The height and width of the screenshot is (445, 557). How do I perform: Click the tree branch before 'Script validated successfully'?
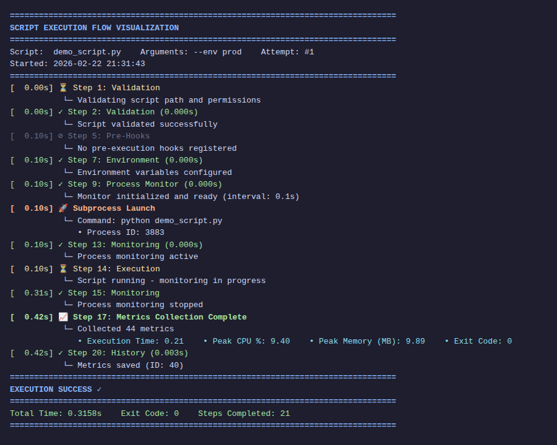(69, 124)
